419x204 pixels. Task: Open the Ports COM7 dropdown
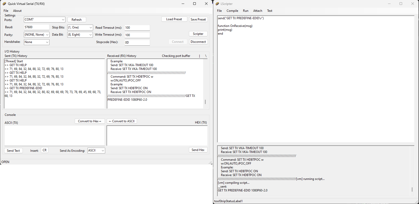point(63,19)
